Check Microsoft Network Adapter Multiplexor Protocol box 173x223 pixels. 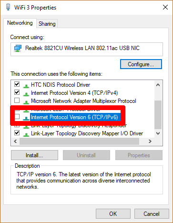(17, 101)
